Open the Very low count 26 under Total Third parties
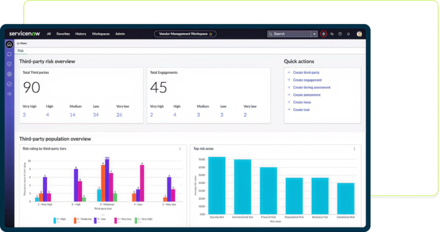 coord(119,115)
